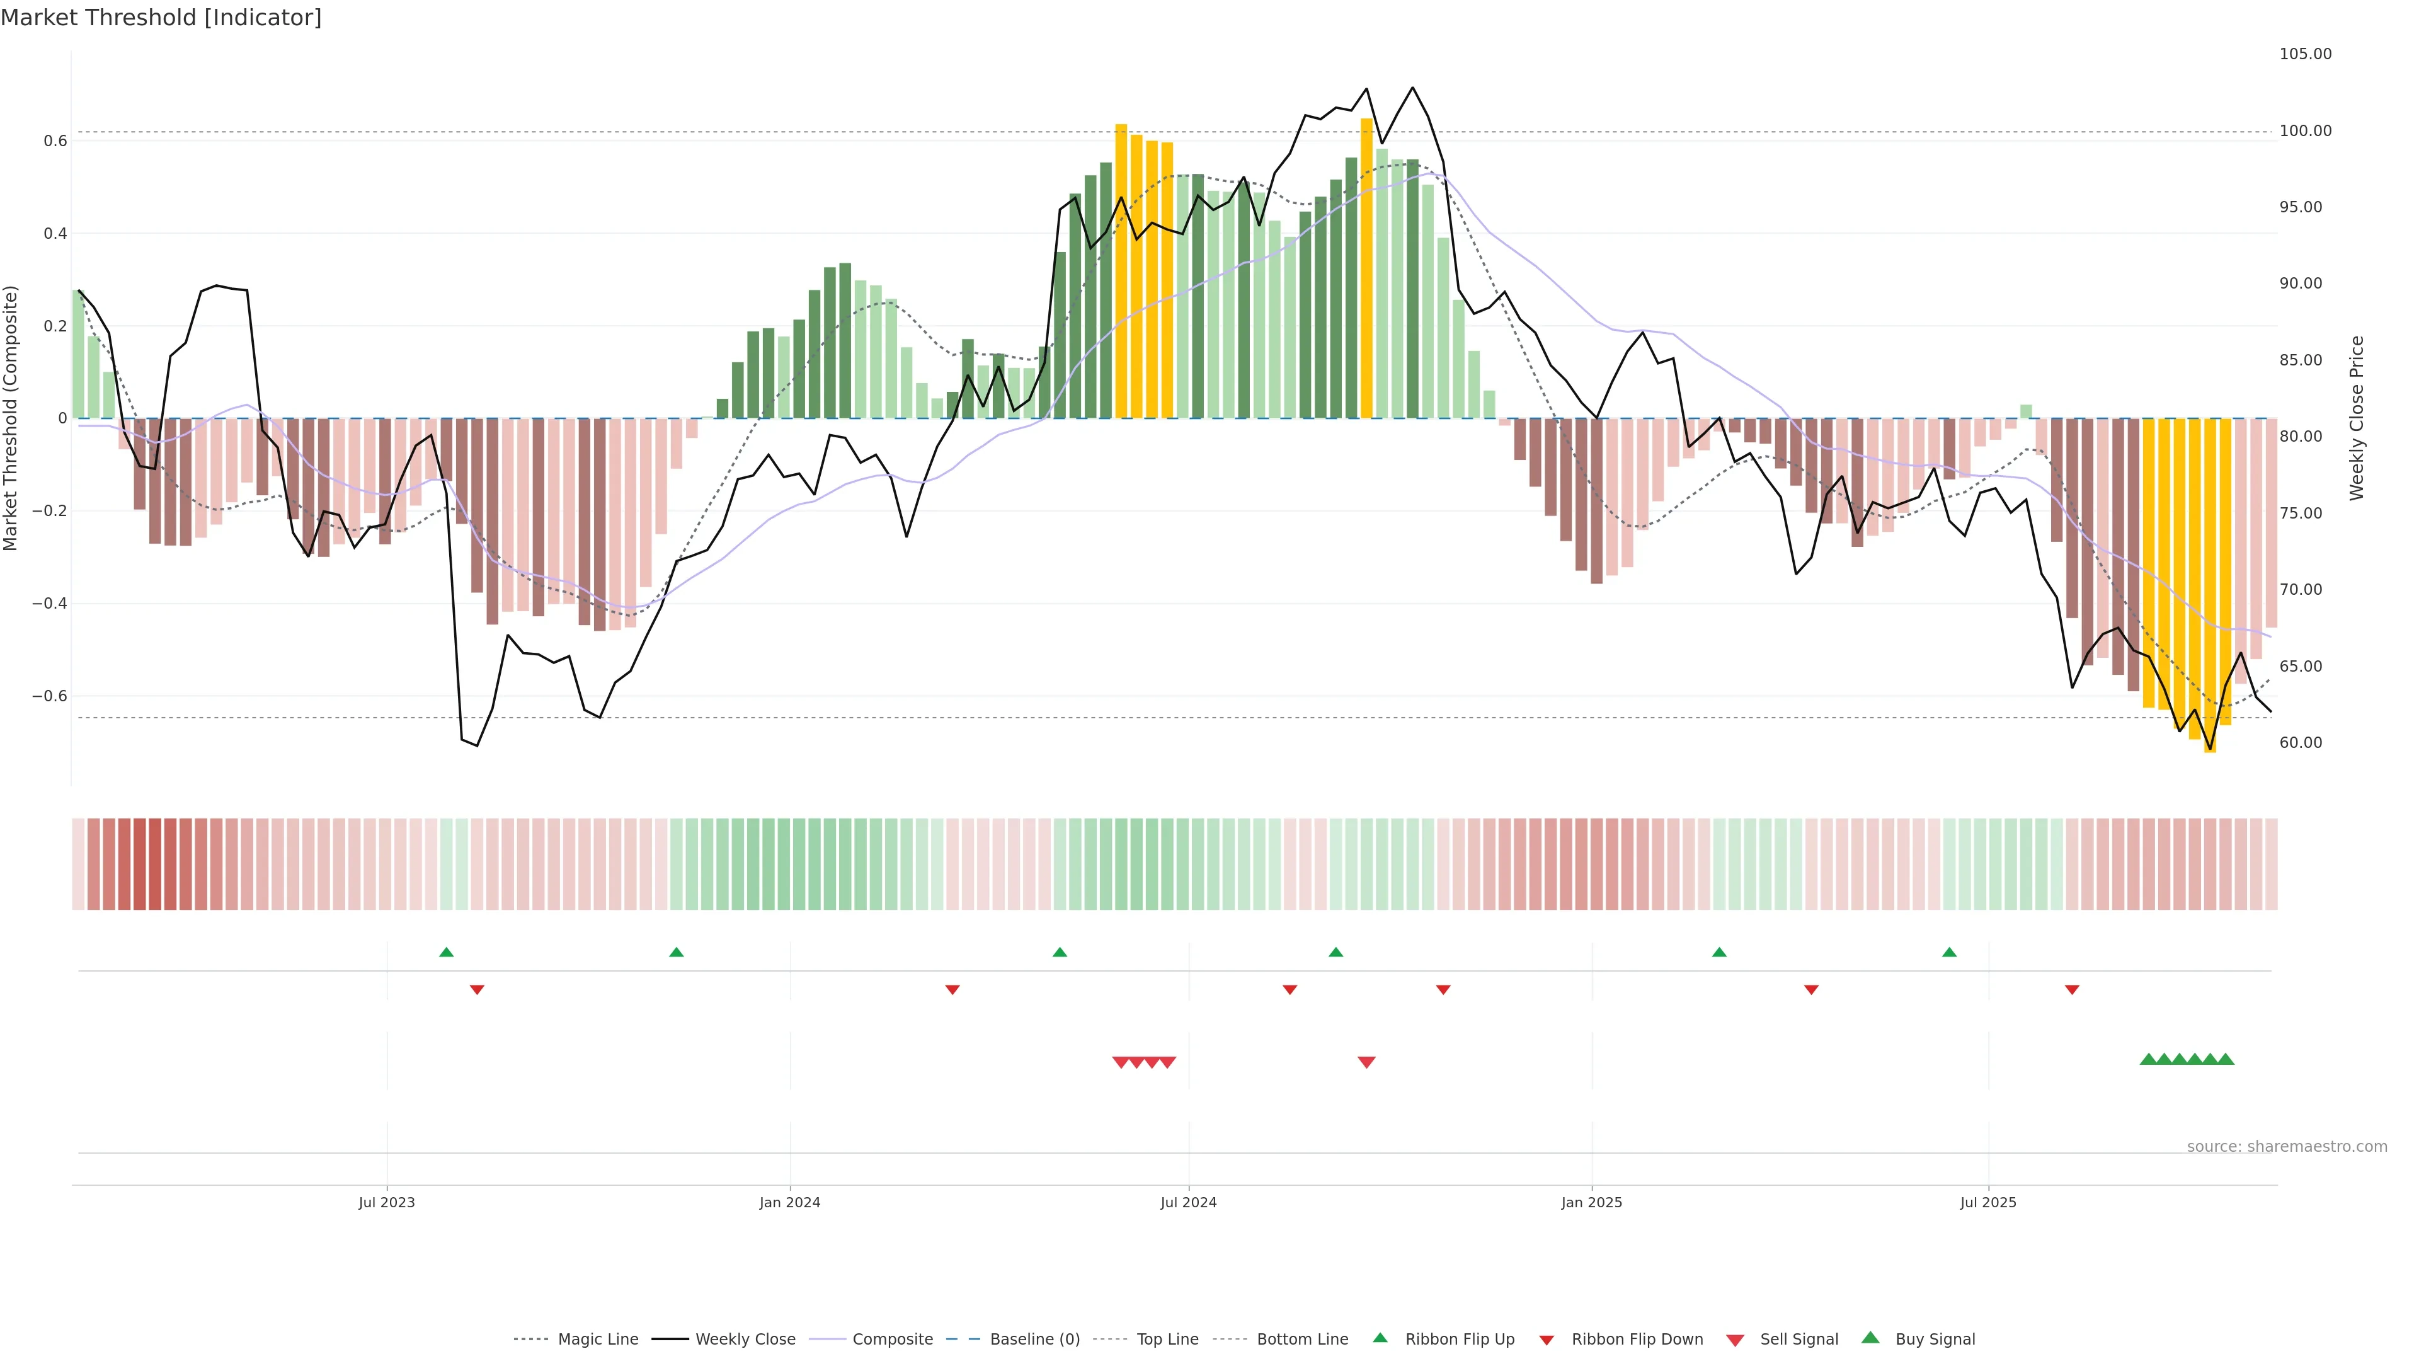Click the Market Threshold [Indicator] title
Viewport: 2419px width, 1361px height.
pos(161,18)
